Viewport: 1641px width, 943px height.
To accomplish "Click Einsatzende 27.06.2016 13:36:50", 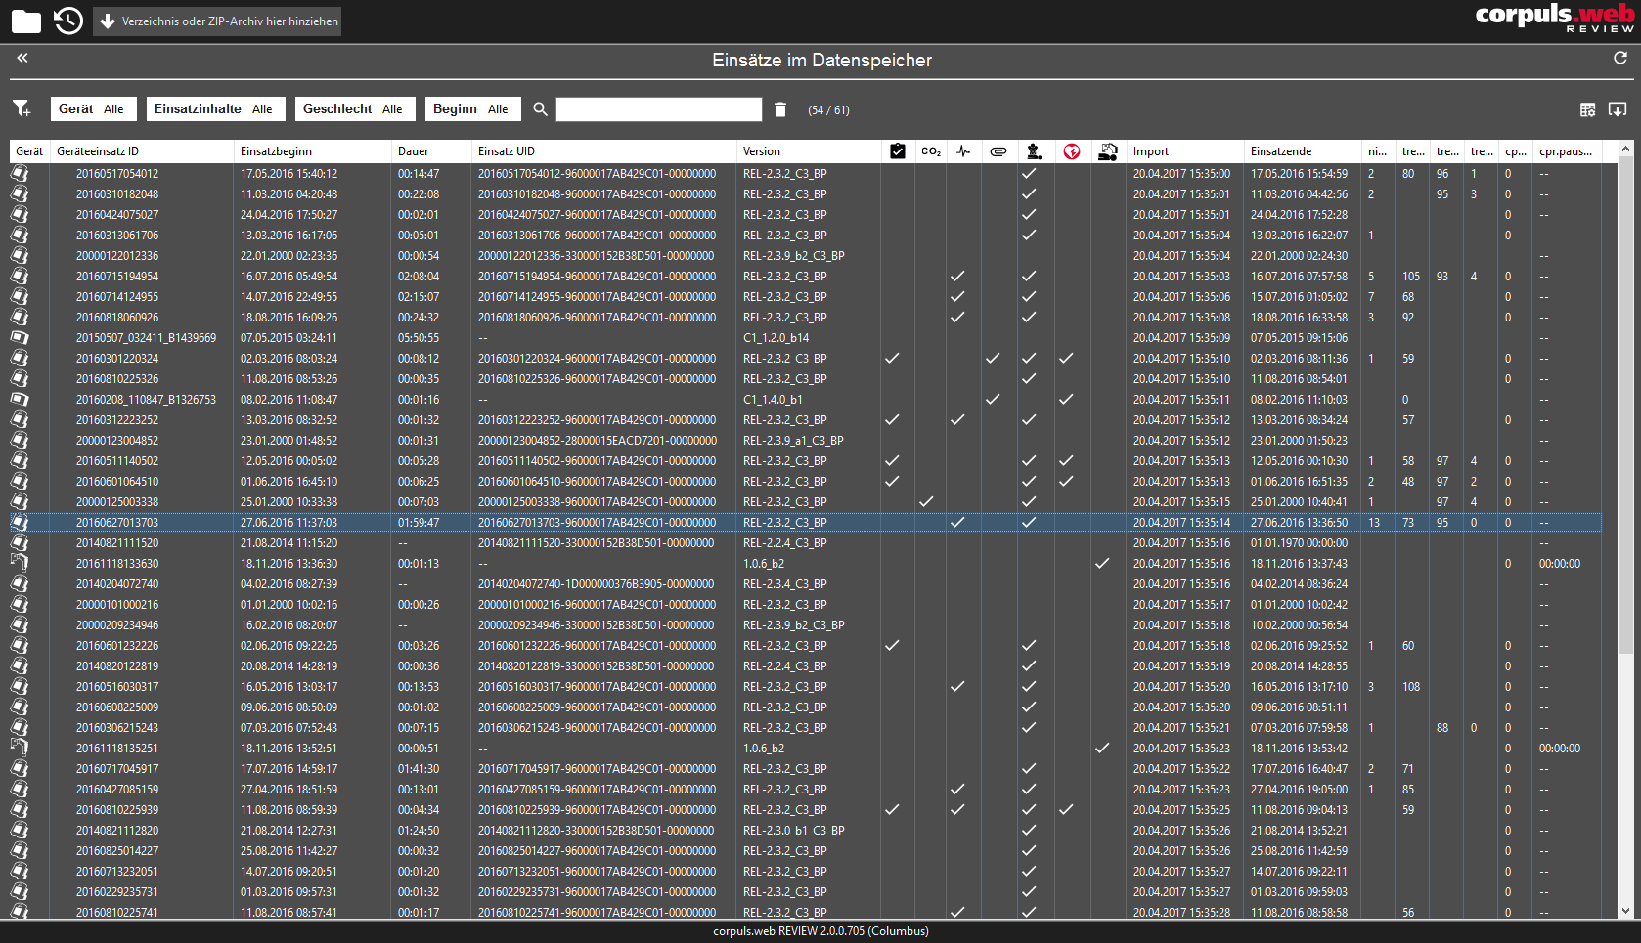I will coord(1299,522).
